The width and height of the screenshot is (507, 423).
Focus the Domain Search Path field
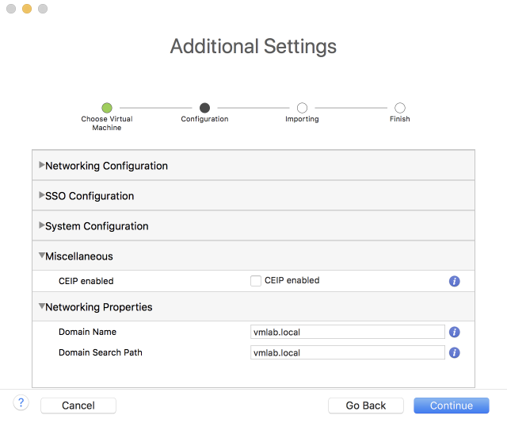(347, 352)
